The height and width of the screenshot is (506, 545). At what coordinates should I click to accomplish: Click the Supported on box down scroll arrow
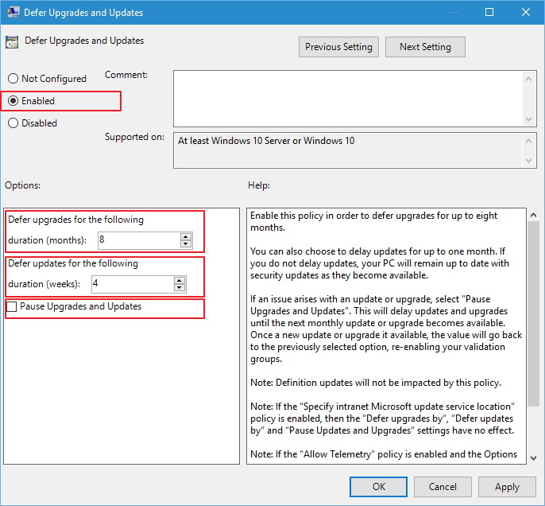click(x=528, y=161)
